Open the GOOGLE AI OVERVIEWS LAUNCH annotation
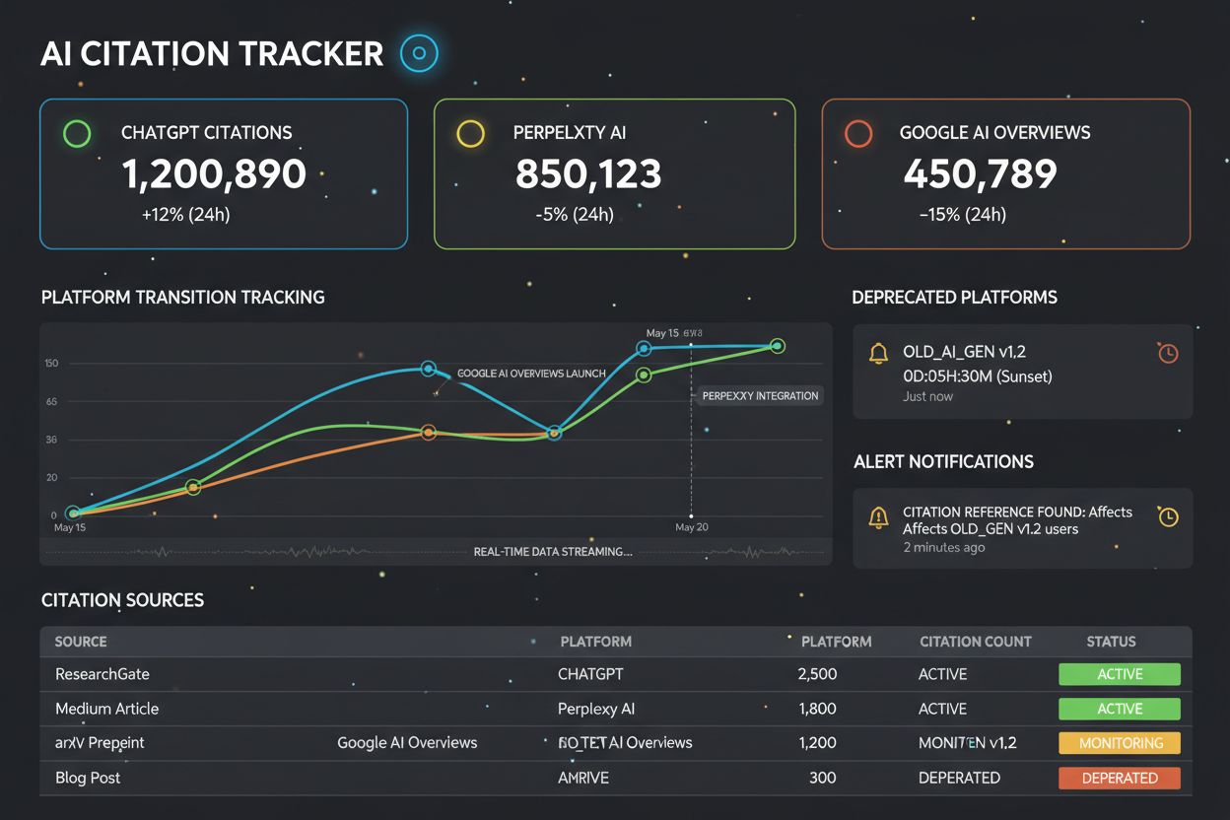This screenshot has width=1230, height=820. 531,374
